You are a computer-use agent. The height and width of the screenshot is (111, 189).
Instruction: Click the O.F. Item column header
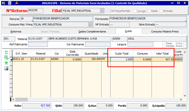21,53
